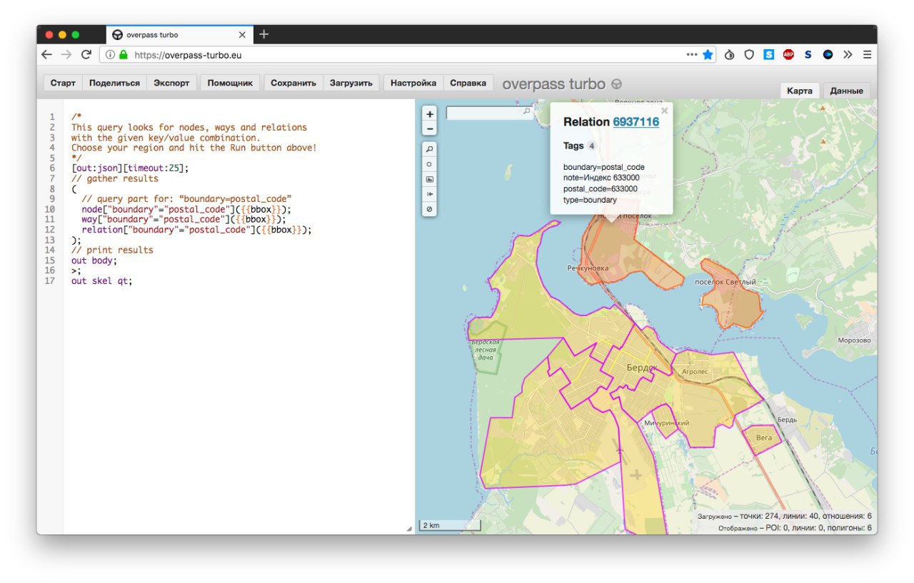Click the Речкуновка label on the map
The width and height of the screenshot is (914, 583).
pos(588,268)
